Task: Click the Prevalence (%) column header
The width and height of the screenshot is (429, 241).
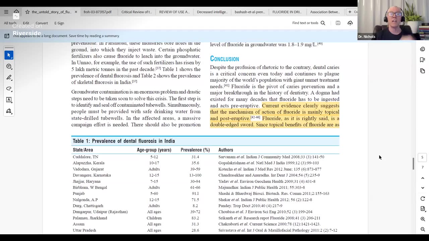Action: click(x=195, y=150)
